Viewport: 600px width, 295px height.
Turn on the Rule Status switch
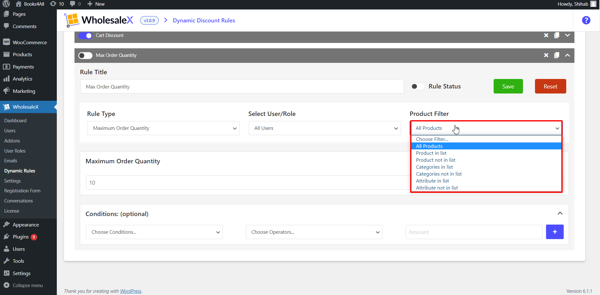(418, 86)
